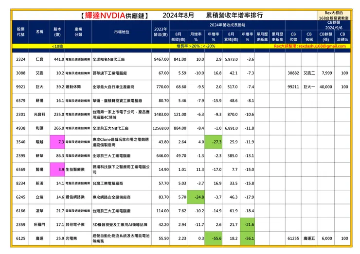Click August revenue value 841.00
The height and width of the screenshot is (254, 360).
click(x=180, y=59)
